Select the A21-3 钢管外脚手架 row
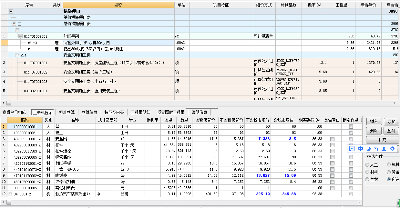 tap(200, 43)
